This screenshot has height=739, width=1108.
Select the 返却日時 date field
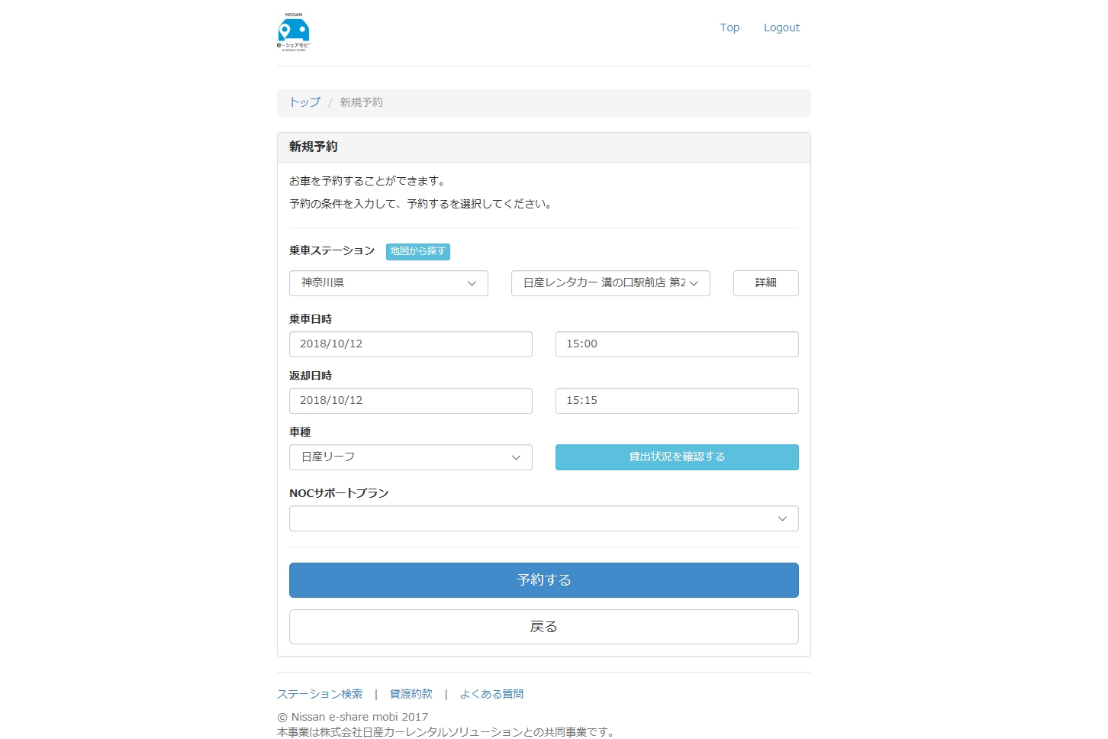coord(411,401)
